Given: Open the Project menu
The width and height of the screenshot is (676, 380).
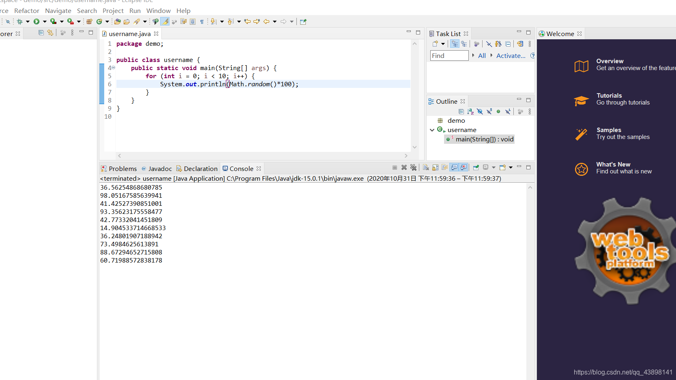Looking at the screenshot, I should [113, 11].
